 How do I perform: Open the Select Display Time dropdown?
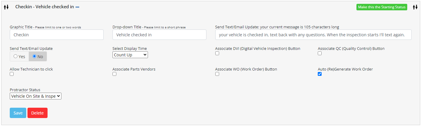(130, 55)
